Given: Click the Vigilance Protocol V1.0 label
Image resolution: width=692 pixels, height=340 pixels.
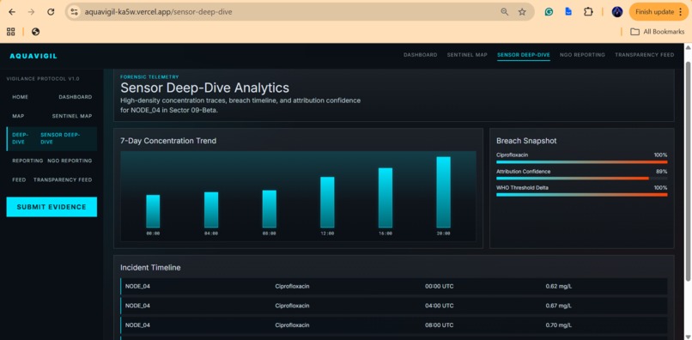Looking at the screenshot, I should pos(43,79).
